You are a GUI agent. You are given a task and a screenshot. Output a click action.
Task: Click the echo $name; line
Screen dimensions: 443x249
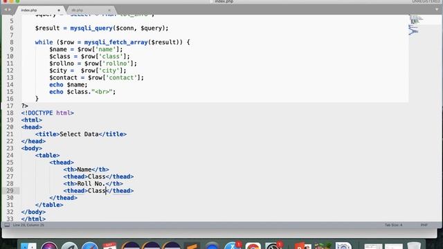[69, 84]
